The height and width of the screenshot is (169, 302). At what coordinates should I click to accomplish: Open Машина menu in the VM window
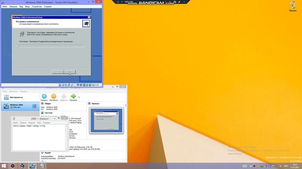[13, 7]
